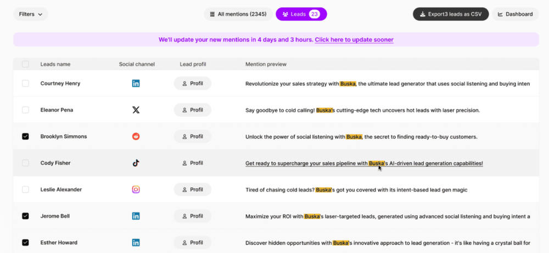Click the Leads name column header
549x253 pixels.
(55, 64)
